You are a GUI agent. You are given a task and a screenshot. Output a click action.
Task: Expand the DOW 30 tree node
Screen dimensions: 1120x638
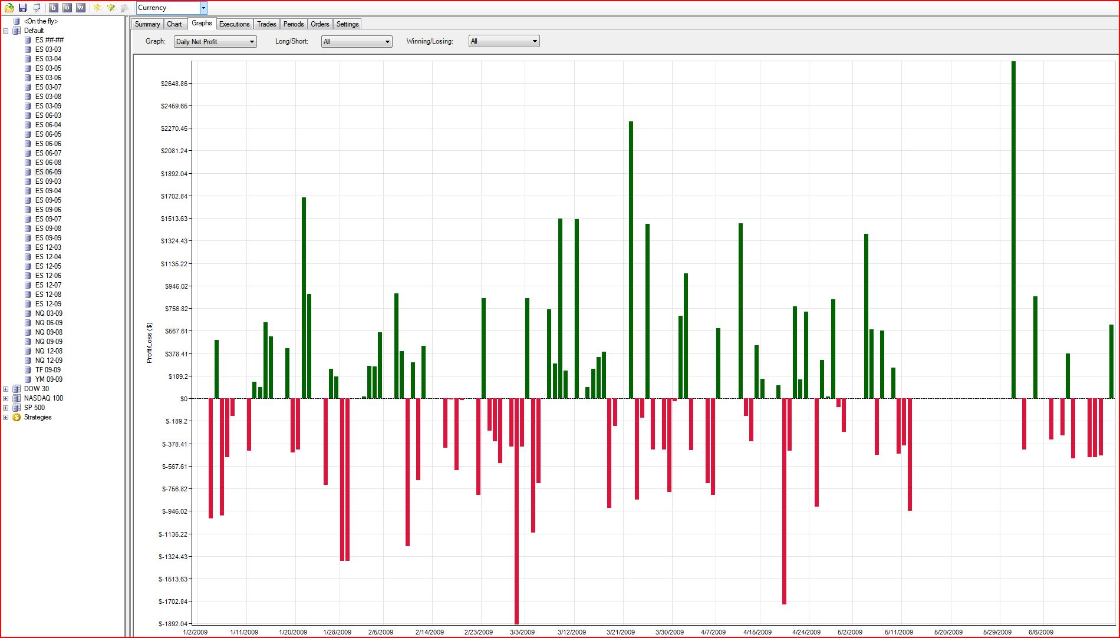coord(6,389)
